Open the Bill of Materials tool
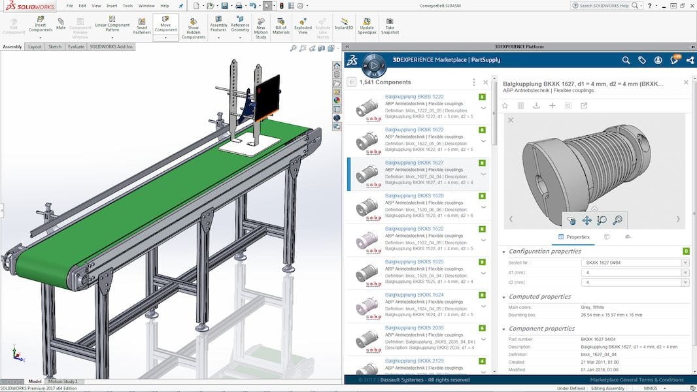 coord(281,25)
